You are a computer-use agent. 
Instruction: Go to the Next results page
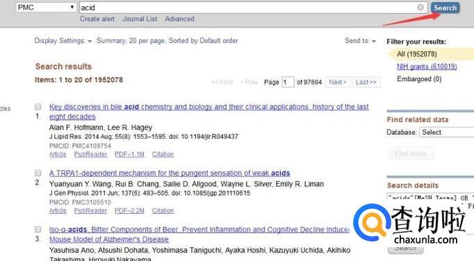click(x=338, y=82)
